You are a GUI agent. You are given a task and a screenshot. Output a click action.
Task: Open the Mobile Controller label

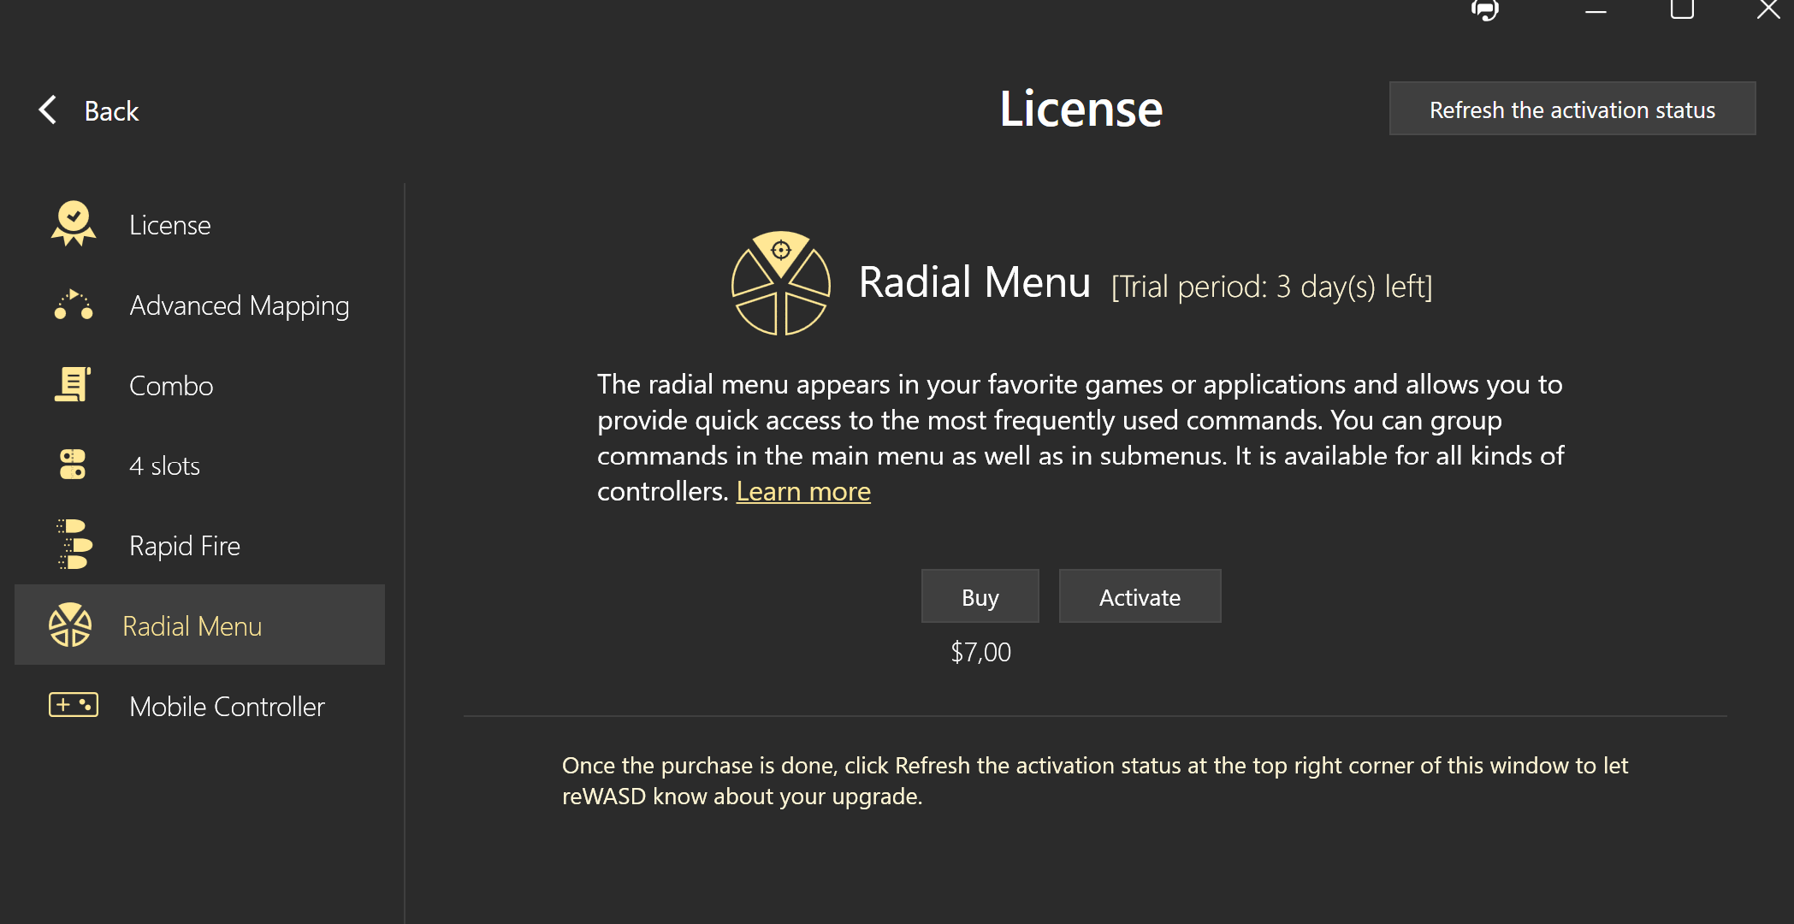click(227, 707)
